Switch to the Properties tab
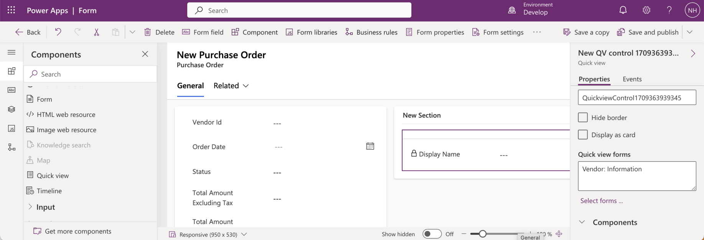The width and height of the screenshot is (704, 240). point(594,79)
